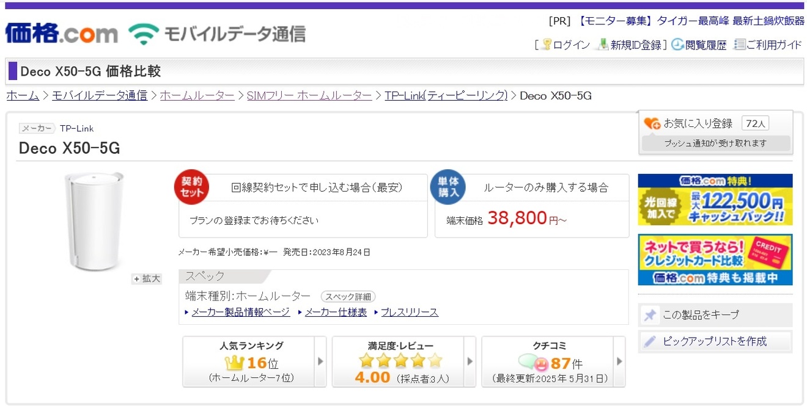Click お気に入り登録 button
Screen dimensions: 807x406
tap(698, 123)
